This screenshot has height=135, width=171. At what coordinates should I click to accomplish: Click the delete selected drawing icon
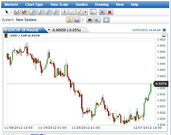pyautogui.click(x=102, y=12)
